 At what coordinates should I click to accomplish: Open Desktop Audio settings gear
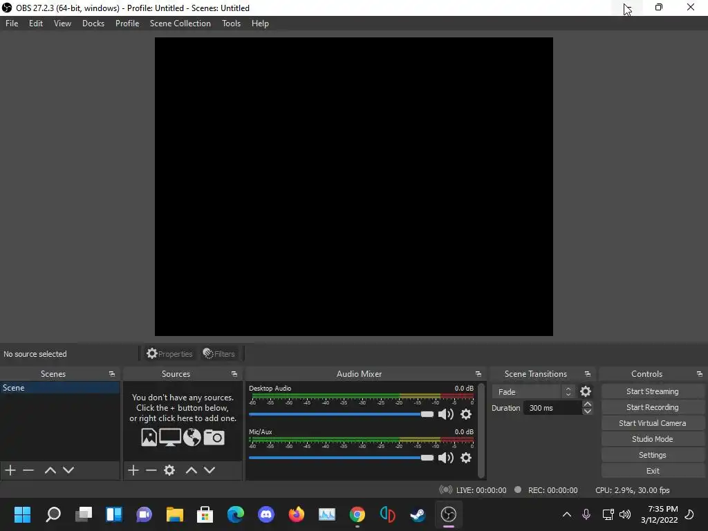(466, 414)
